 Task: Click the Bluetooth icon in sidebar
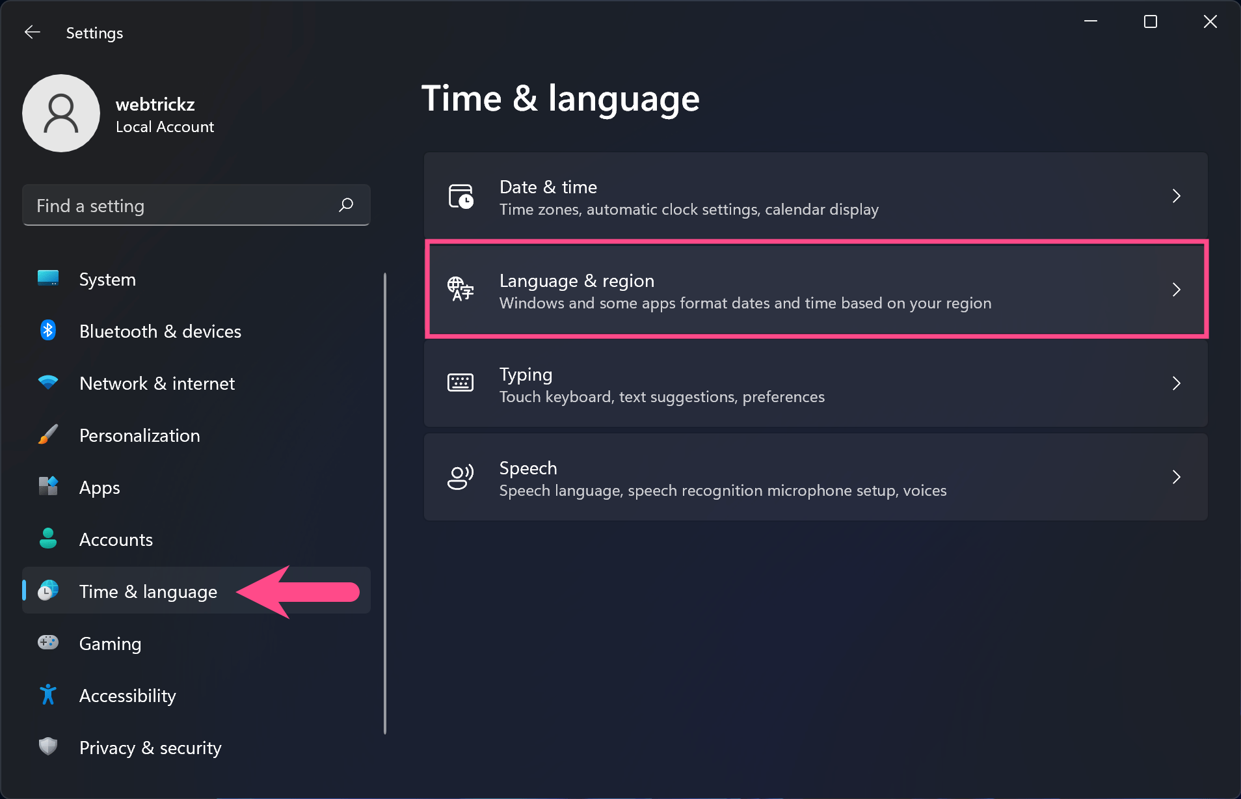click(x=48, y=331)
